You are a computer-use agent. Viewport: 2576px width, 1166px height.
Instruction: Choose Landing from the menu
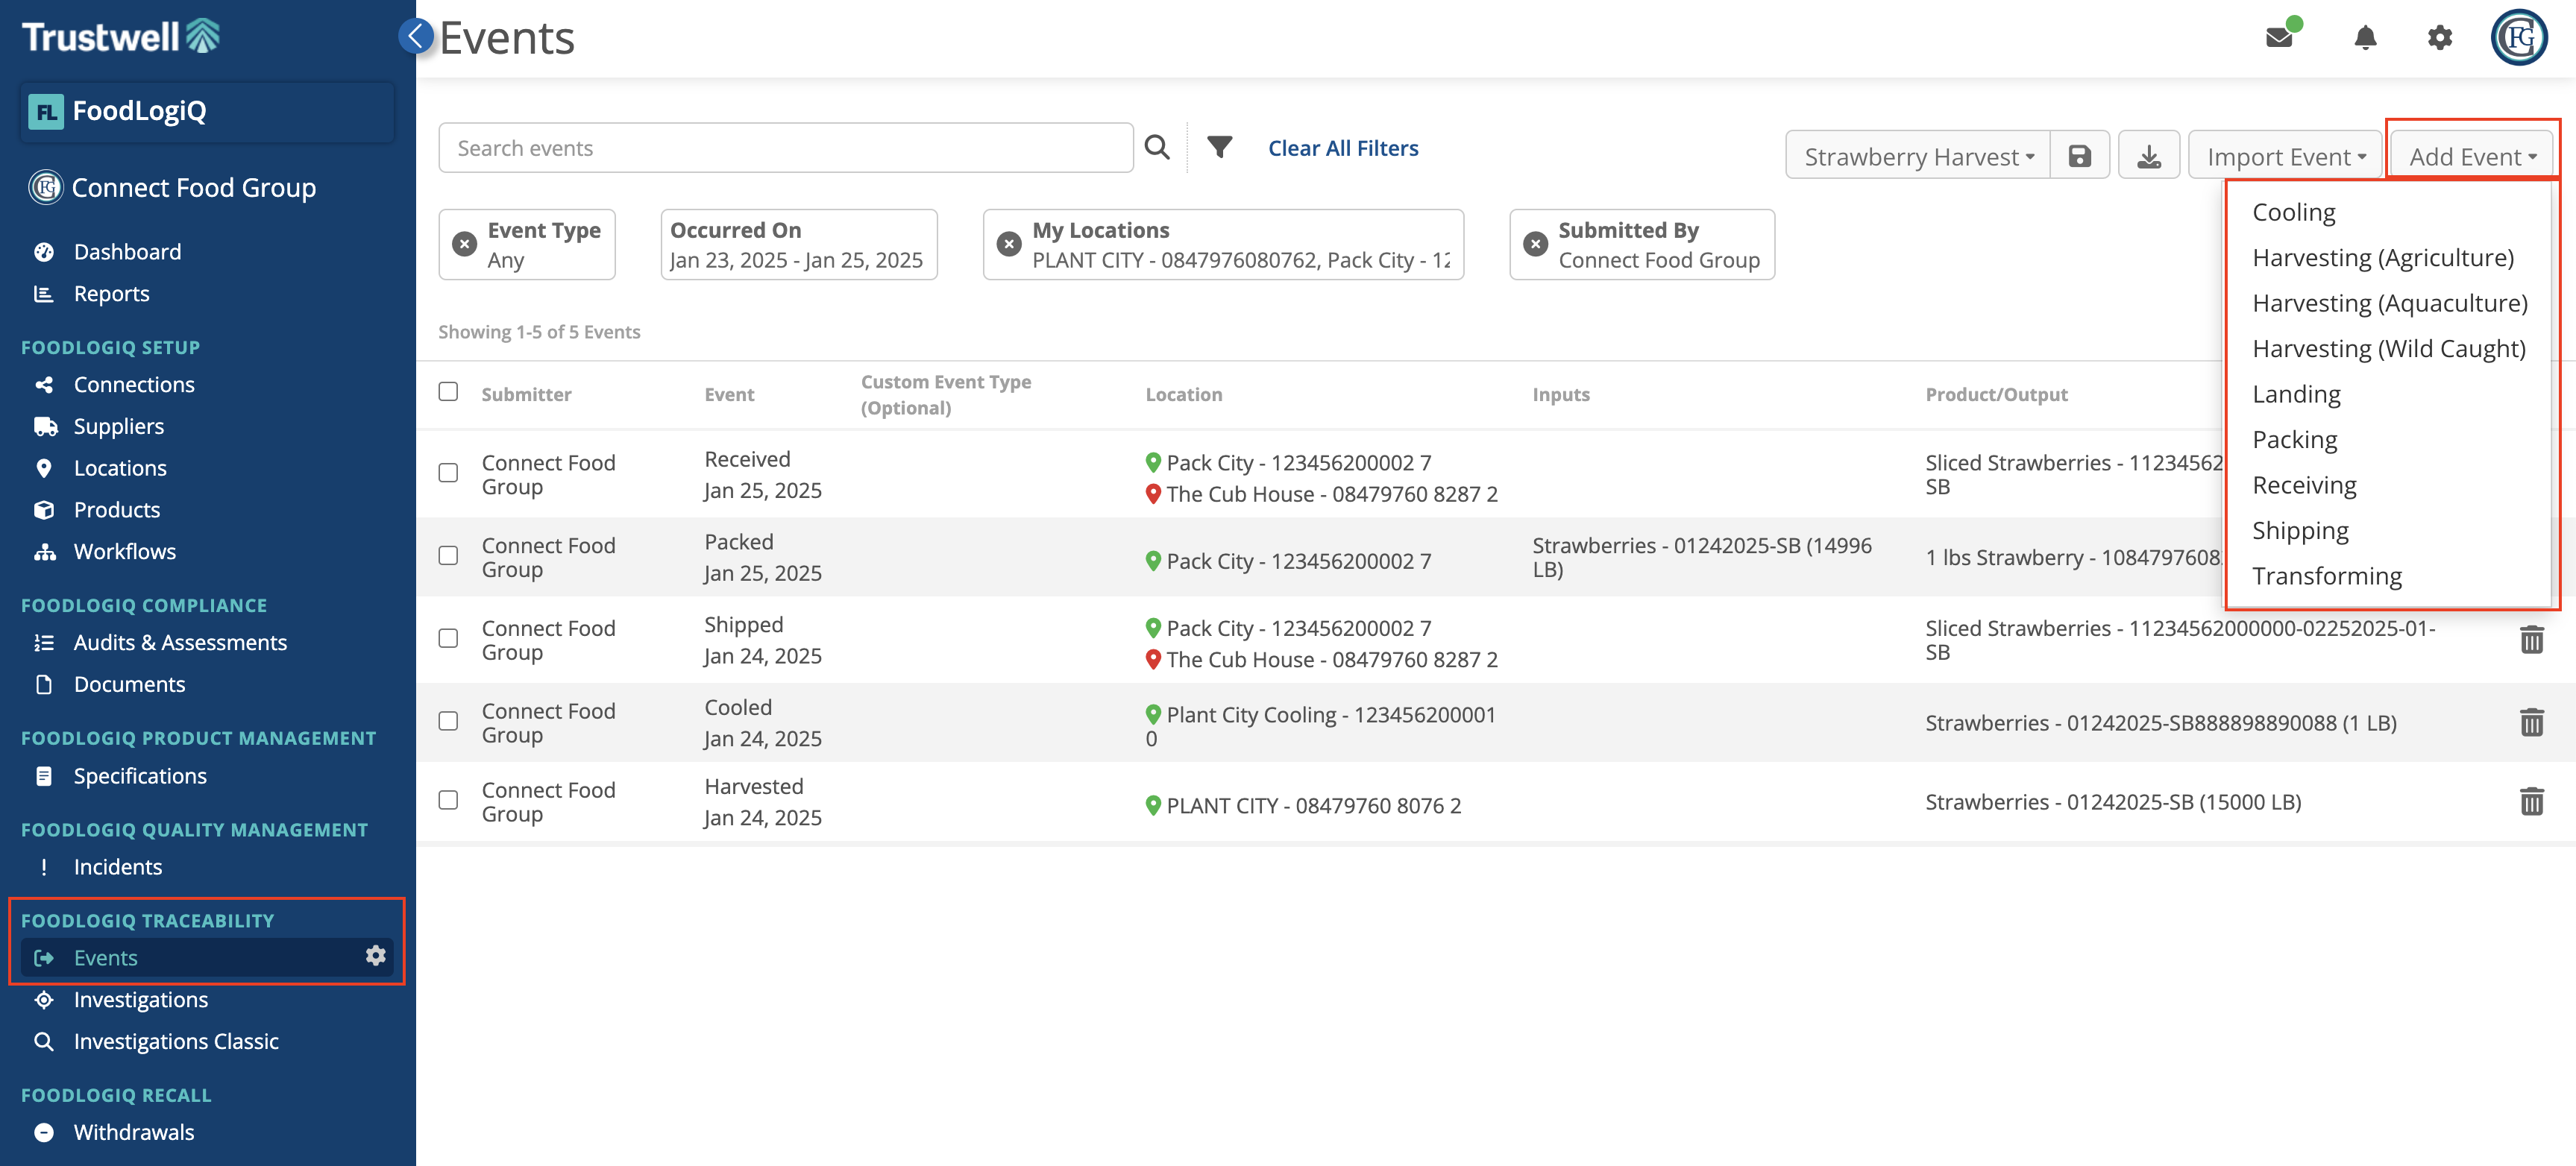2296,394
